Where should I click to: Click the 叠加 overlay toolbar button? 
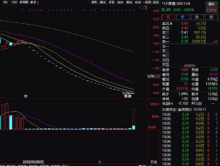pyautogui.click(x=103, y=2)
